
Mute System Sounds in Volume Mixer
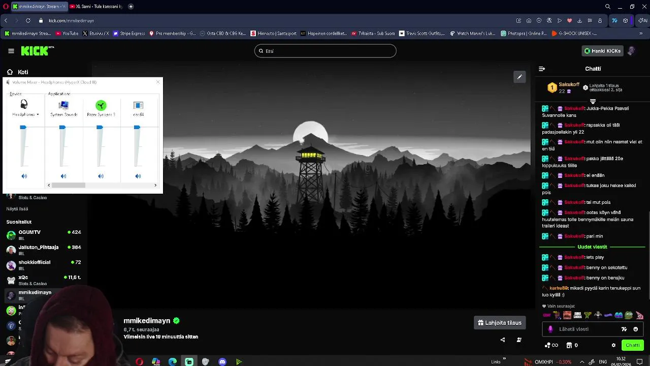[x=63, y=176]
